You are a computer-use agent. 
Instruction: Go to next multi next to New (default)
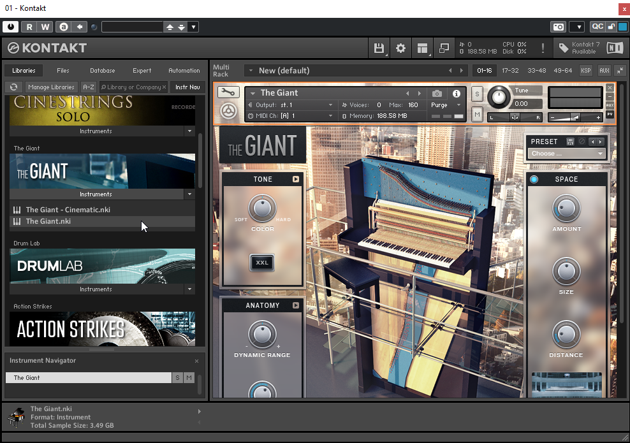[x=462, y=71]
